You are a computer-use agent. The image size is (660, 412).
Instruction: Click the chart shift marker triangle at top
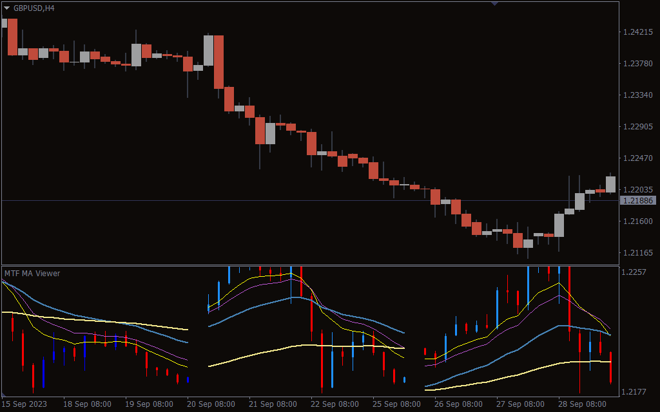tap(494, 3)
